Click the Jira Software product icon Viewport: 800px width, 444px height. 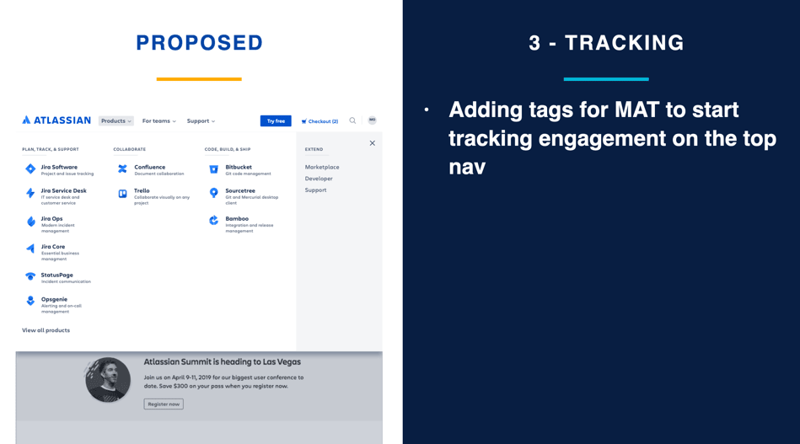pos(30,169)
